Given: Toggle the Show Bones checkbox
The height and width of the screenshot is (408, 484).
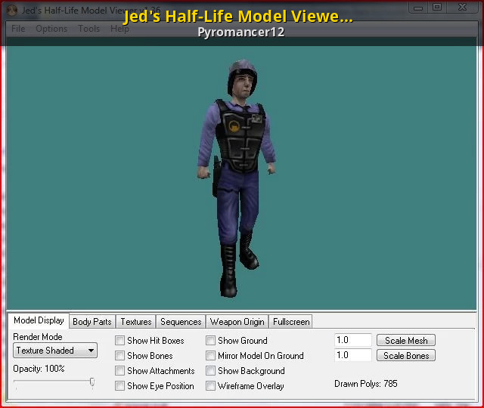Looking at the screenshot, I should [120, 356].
